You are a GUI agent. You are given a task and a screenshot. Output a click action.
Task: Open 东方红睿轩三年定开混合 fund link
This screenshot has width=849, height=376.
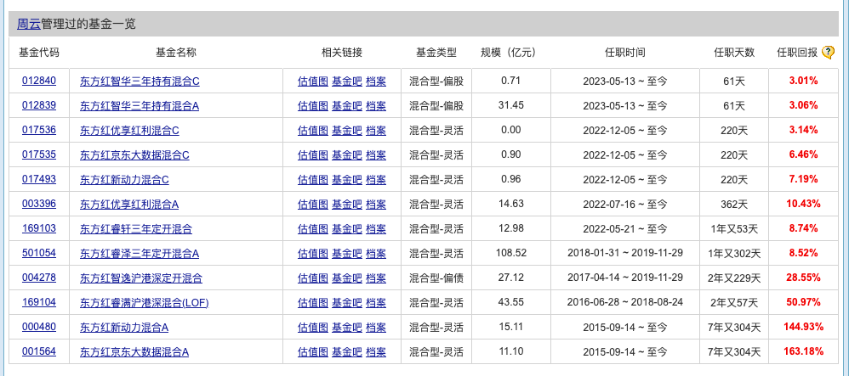coord(136,229)
